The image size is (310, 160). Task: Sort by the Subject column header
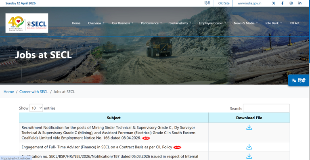[114, 118]
